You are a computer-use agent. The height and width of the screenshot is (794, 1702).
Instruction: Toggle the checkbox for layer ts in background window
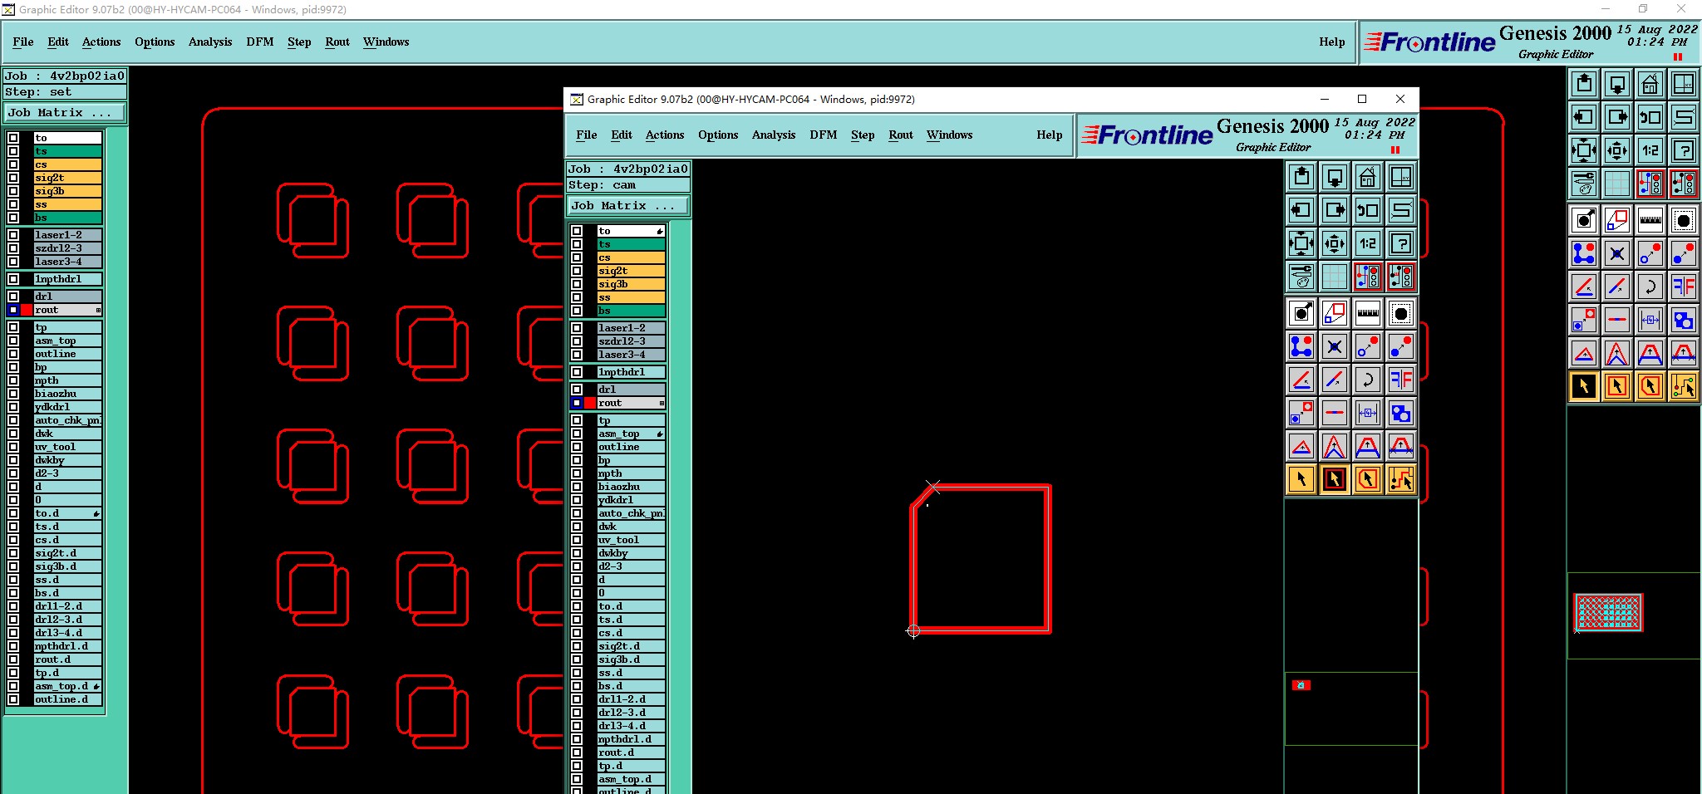point(13,151)
